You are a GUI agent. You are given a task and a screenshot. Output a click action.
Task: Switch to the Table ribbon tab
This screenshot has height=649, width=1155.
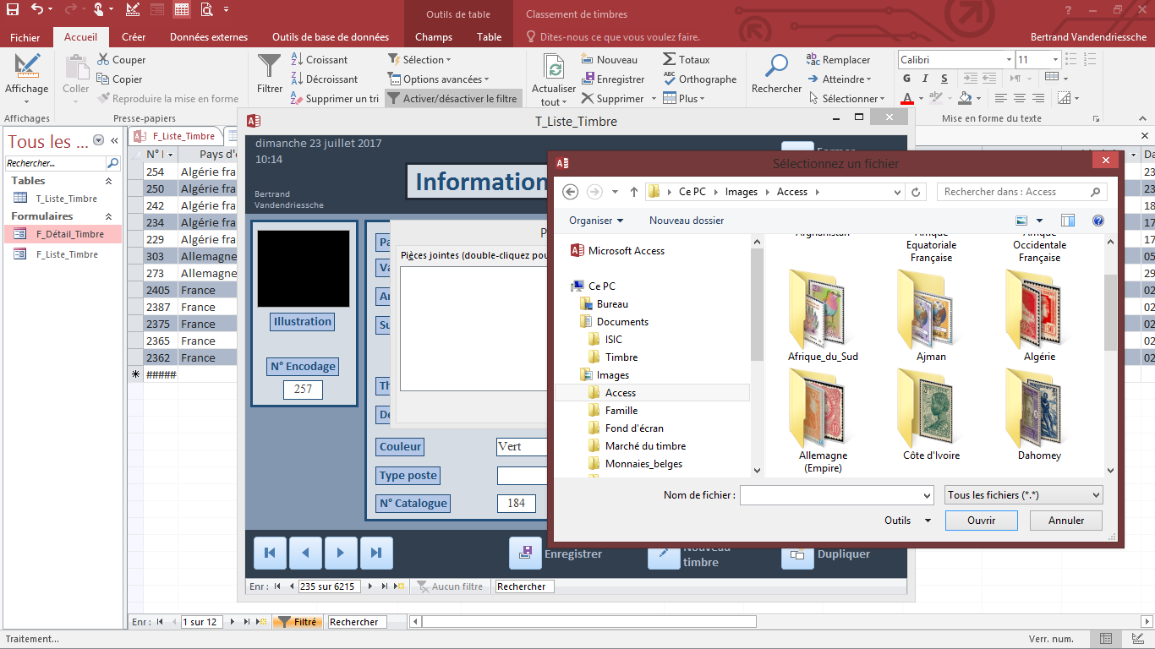490,37
